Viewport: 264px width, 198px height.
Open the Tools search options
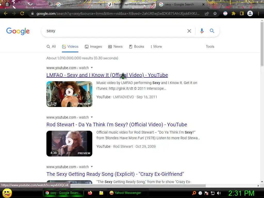click(210, 46)
